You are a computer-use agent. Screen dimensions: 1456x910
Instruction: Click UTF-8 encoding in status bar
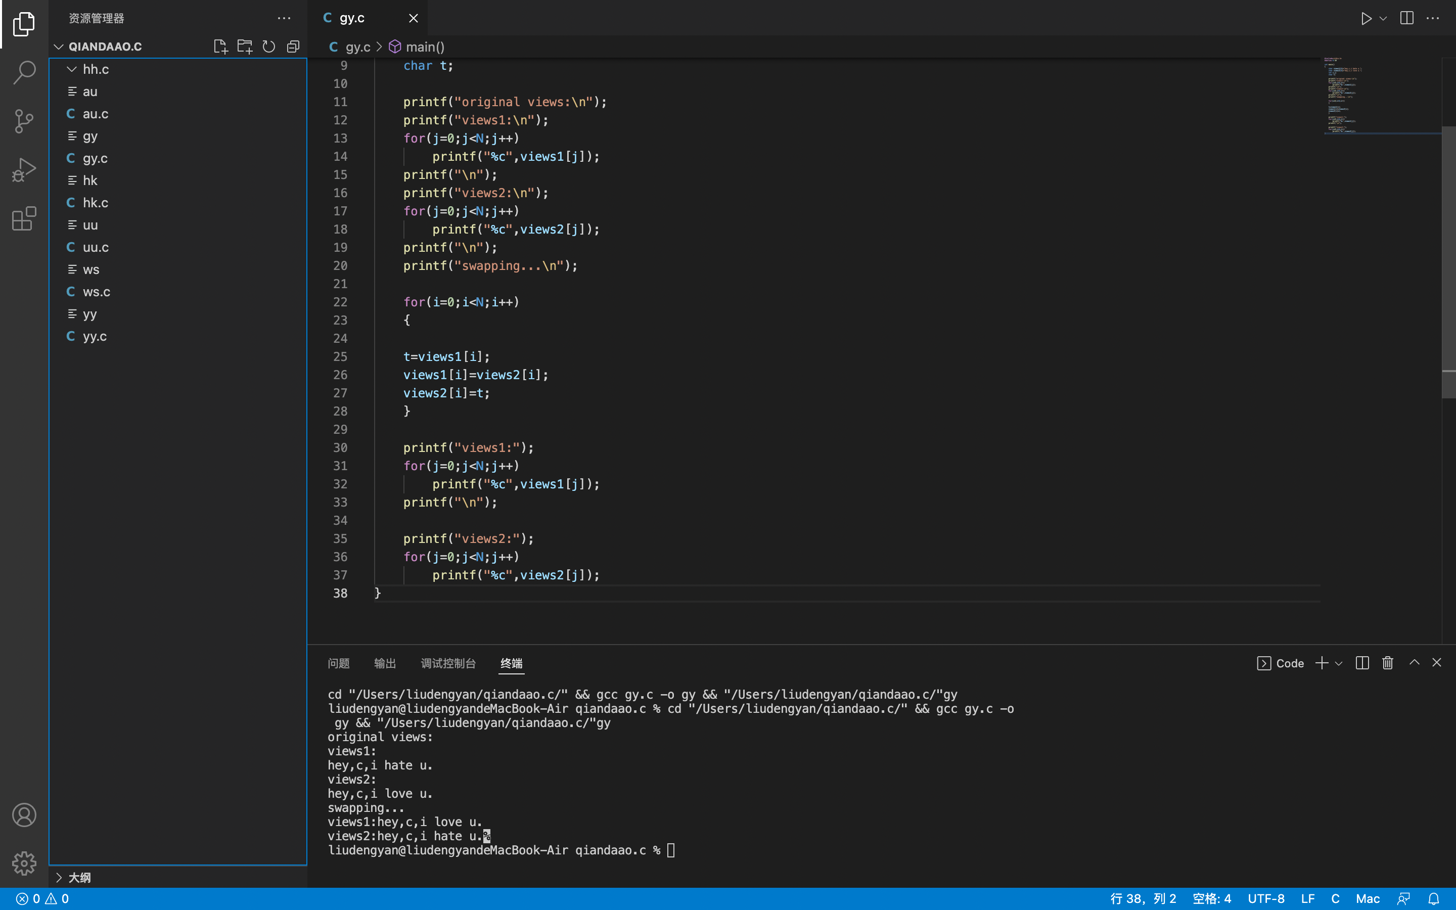(x=1265, y=898)
